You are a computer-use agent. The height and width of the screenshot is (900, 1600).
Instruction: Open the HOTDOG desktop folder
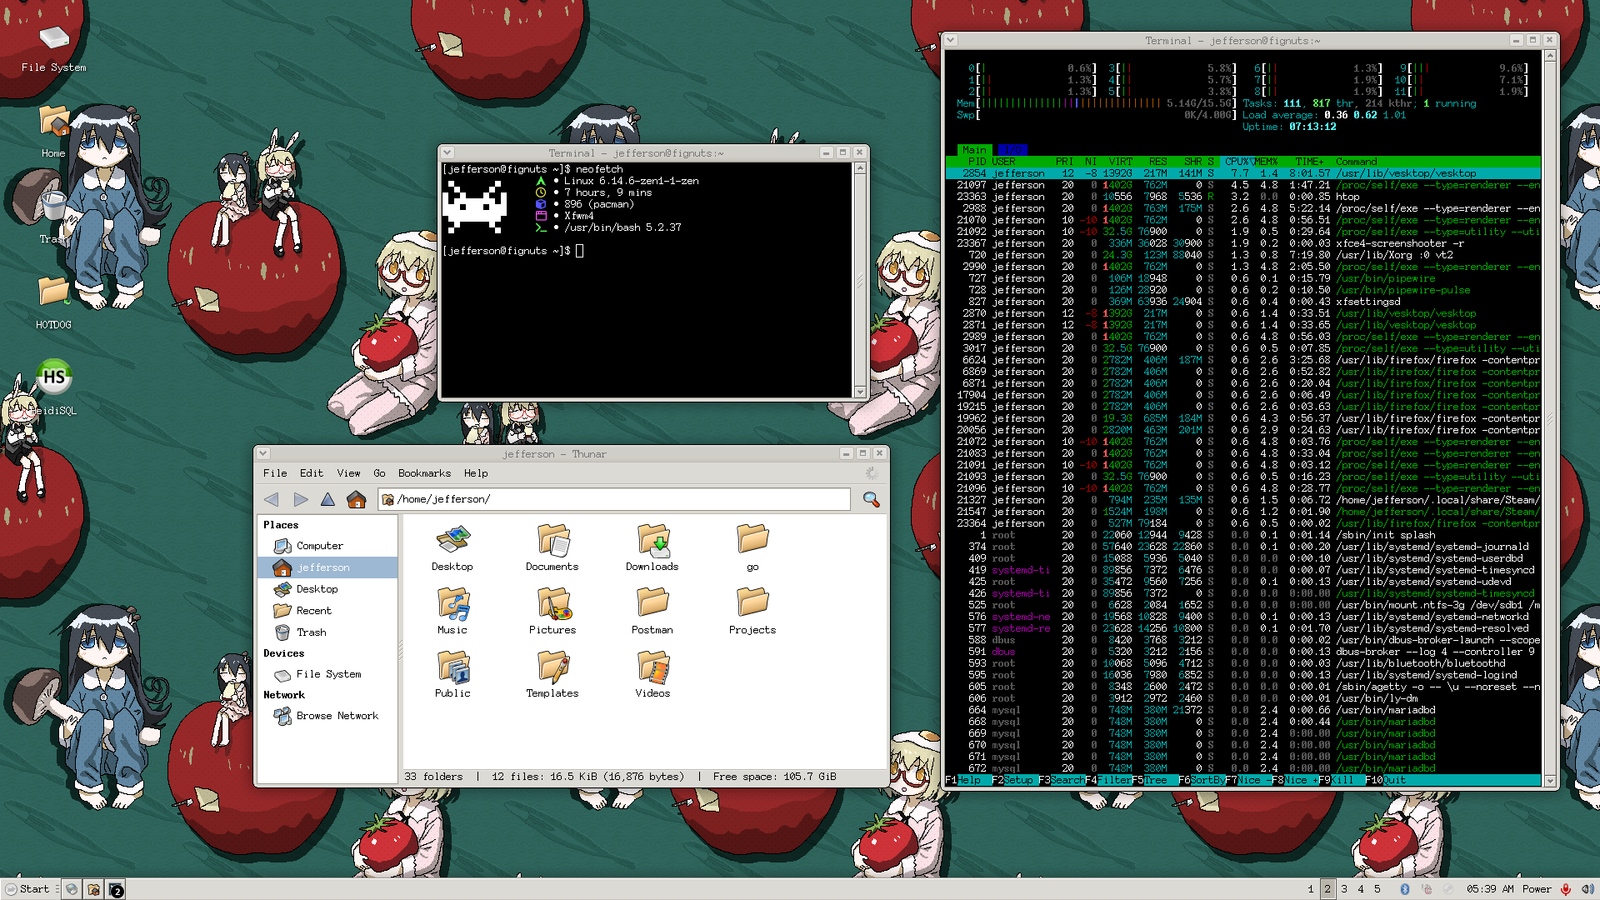tap(53, 292)
